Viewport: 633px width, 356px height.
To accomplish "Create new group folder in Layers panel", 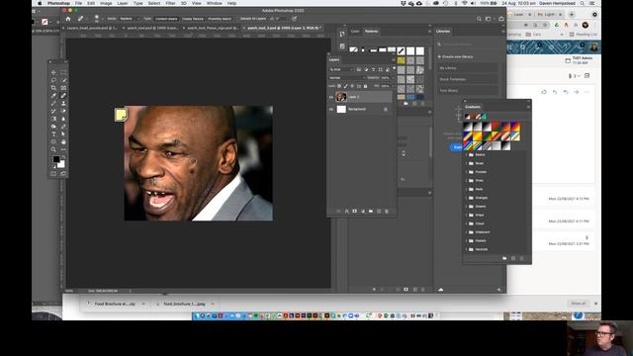I will tap(371, 211).
